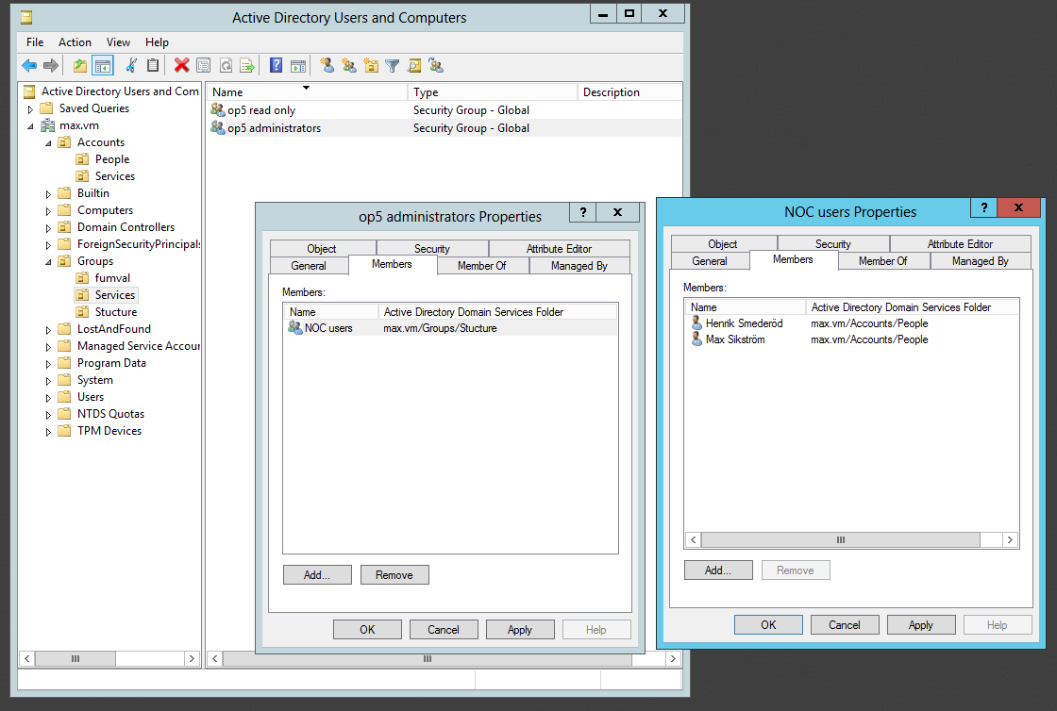Toggle the Show/Hide Action Pane icon
This screenshot has width=1057, height=711.
[298, 65]
